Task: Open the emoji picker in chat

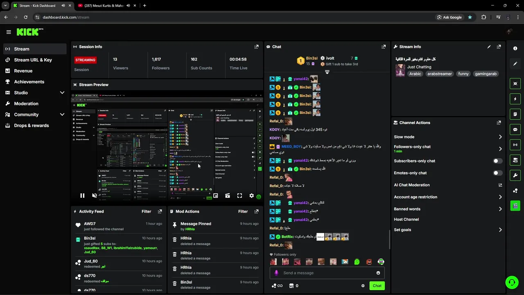Action: pos(378,273)
